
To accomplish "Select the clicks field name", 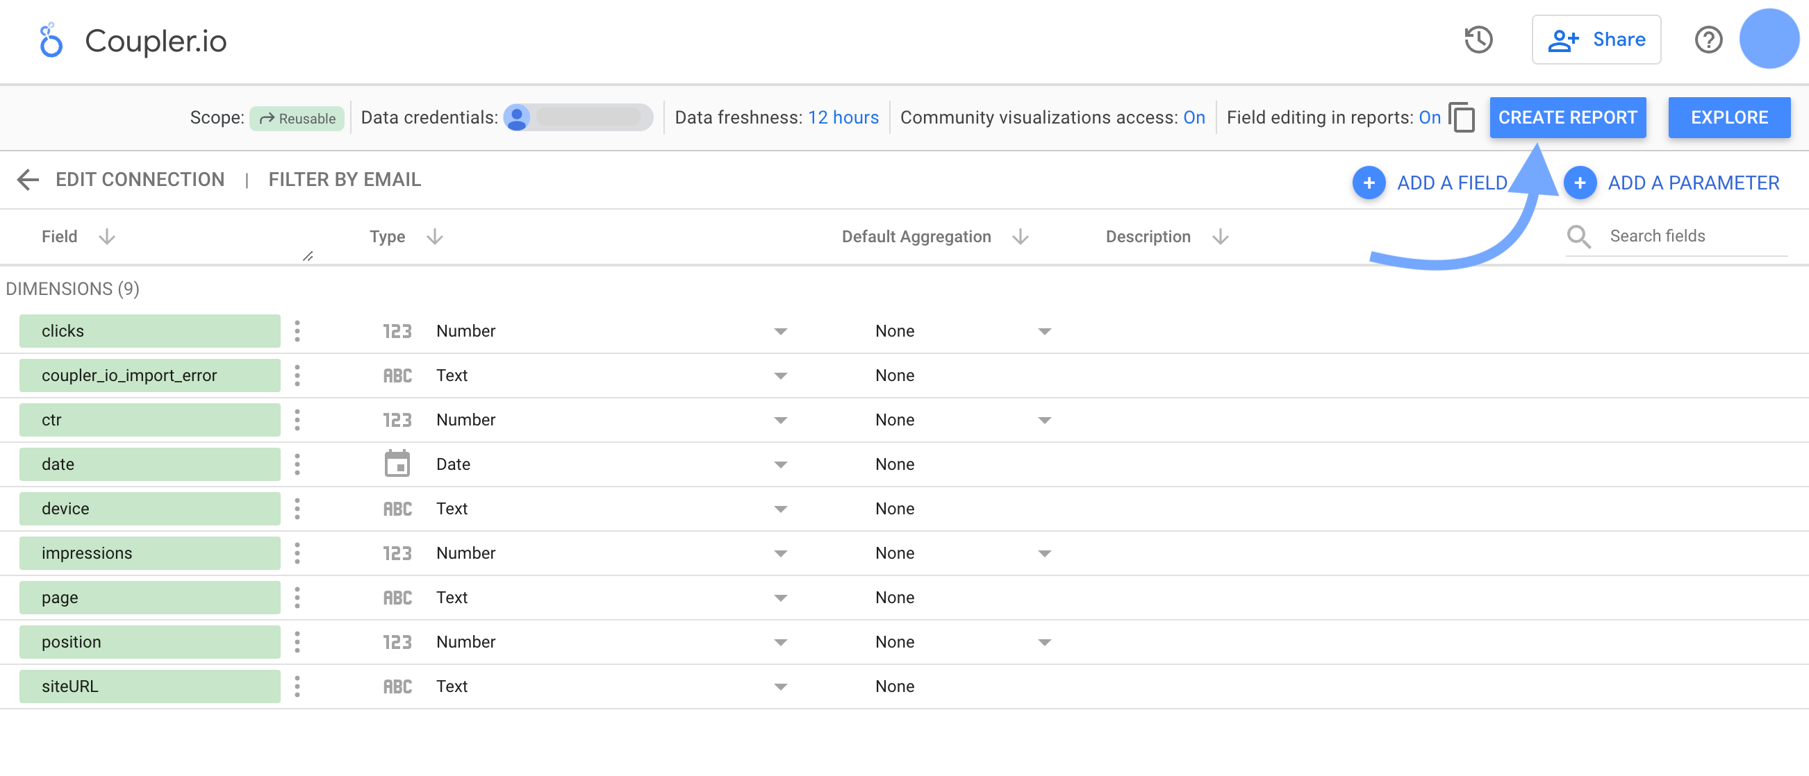I will coord(149,331).
